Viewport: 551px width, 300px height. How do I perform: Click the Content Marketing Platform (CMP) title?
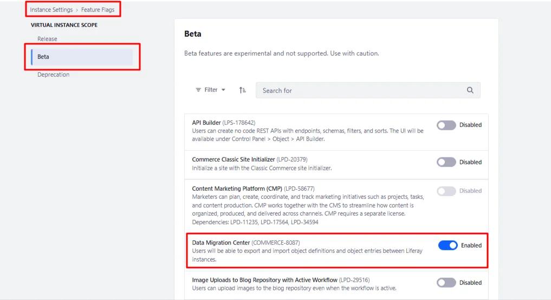click(x=237, y=189)
